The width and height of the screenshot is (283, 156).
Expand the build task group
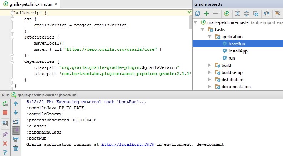point(209,65)
